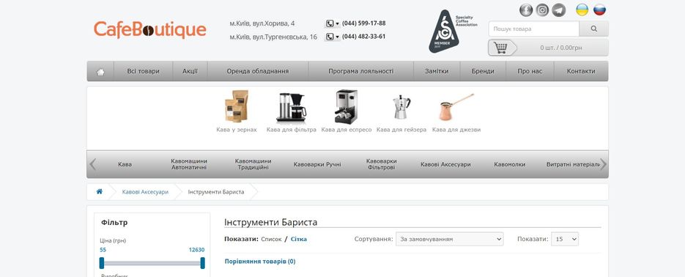Click the CafeBoutique logo
This screenshot has height=277, width=685.
click(150, 30)
